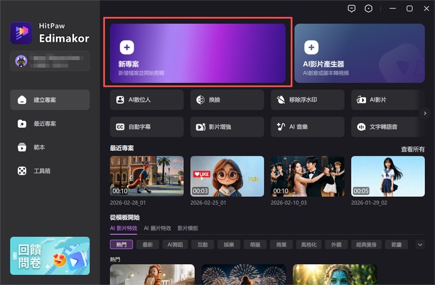Screen dimensions: 435x285
Task: Click the AI數位人 avatar icon
Action: (x=120, y=99)
